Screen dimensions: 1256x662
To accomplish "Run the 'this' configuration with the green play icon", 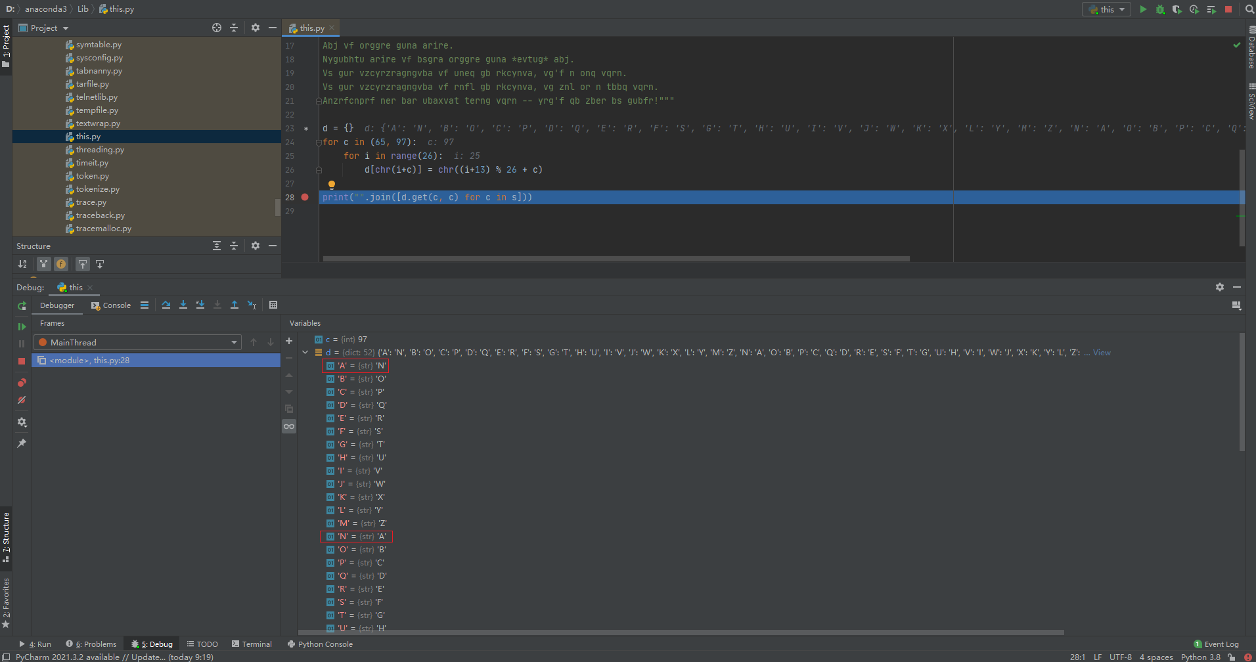I will coord(1143,9).
